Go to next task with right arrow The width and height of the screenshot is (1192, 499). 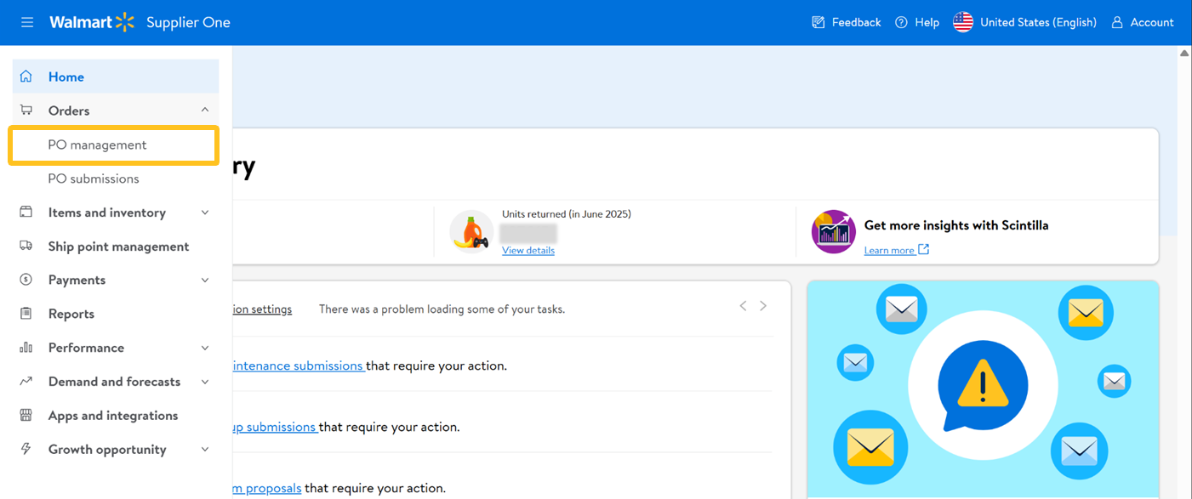[x=763, y=306]
